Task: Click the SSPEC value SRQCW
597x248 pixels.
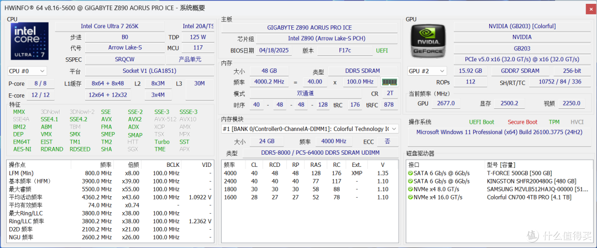Action: point(125,60)
